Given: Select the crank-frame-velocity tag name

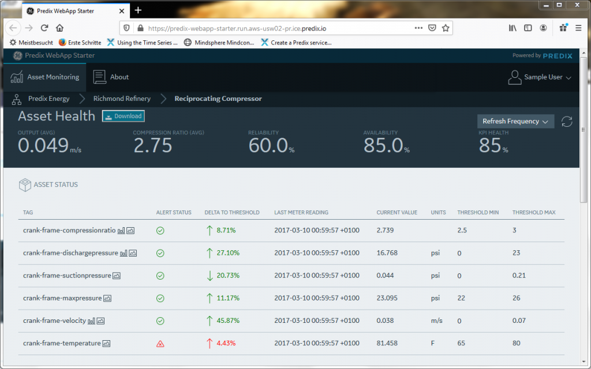Looking at the screenshot, I should coord(54,321).
